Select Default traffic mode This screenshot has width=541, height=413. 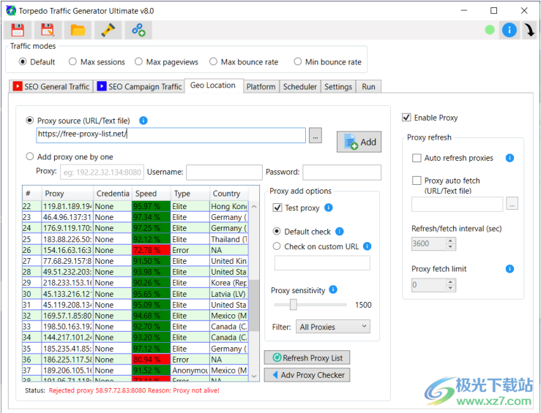23,61
